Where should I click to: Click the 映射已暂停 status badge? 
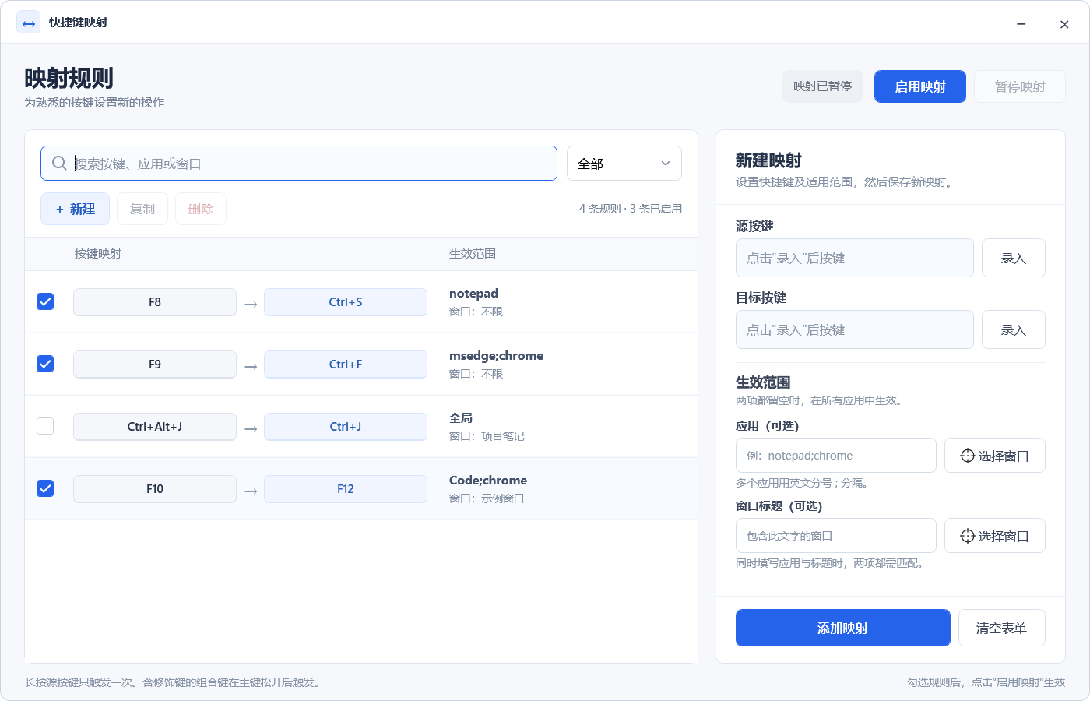point(822,86)
